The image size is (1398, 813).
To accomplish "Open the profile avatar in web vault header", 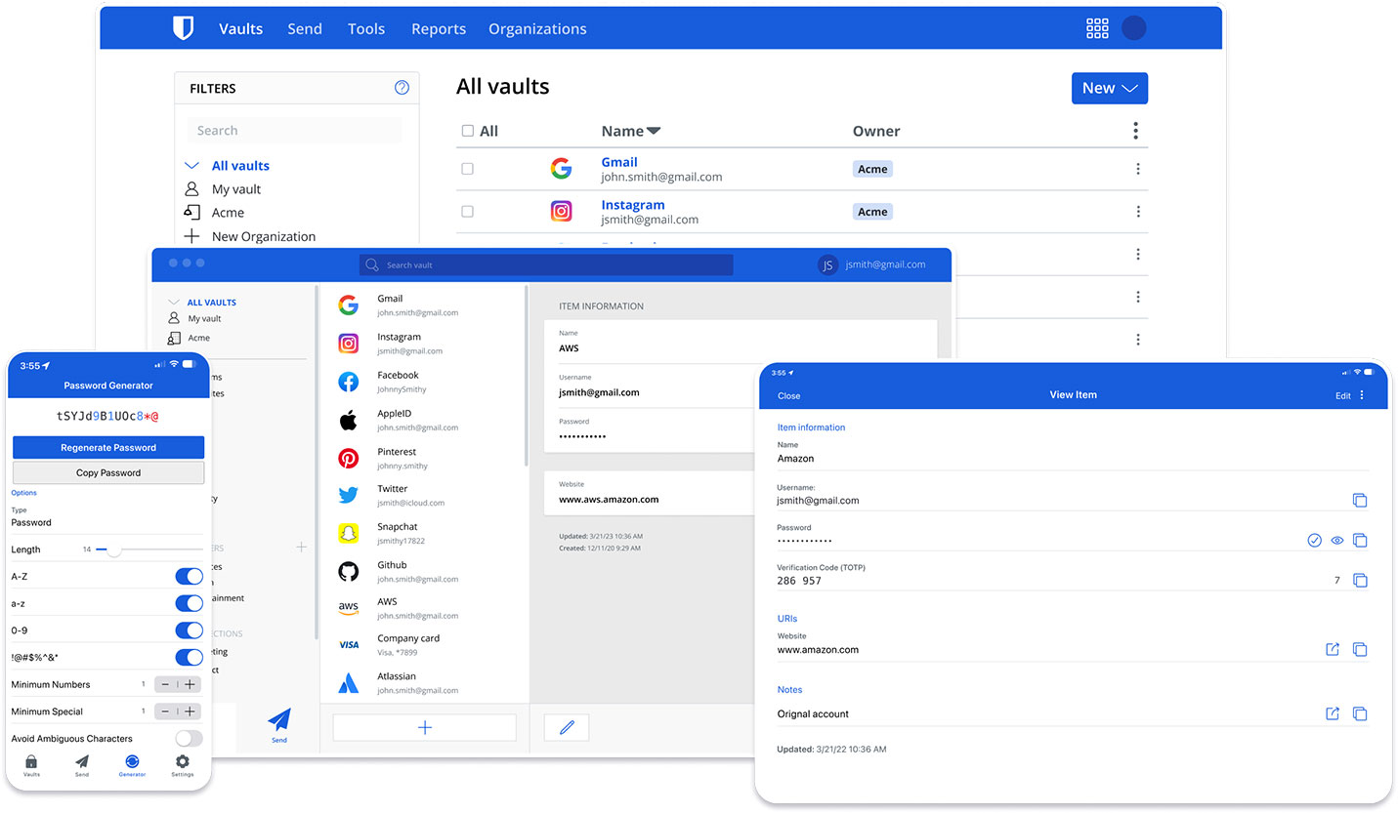I will (x=1133, y=28).
